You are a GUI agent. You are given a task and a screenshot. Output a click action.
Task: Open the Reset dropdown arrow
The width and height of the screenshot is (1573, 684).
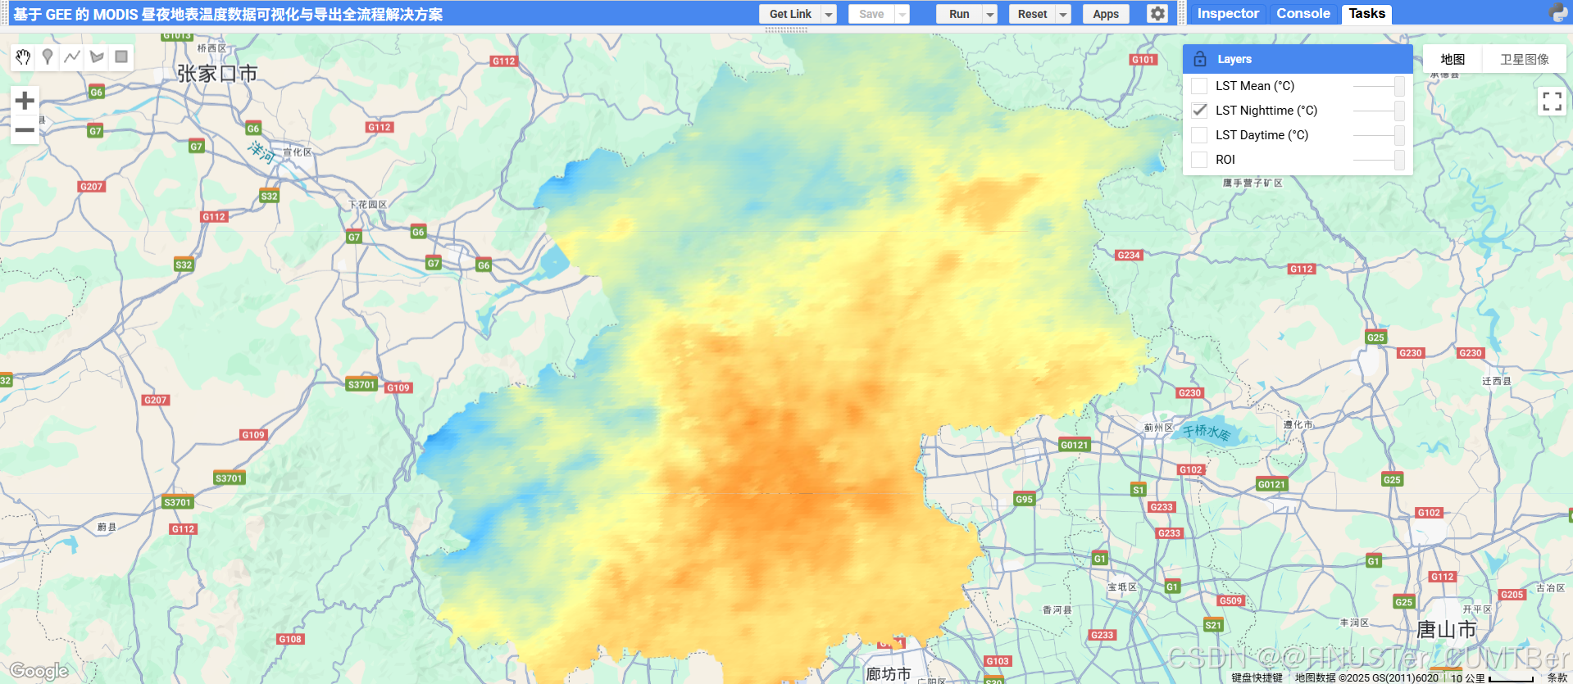pyautogui.click(x=1063, y=14)
